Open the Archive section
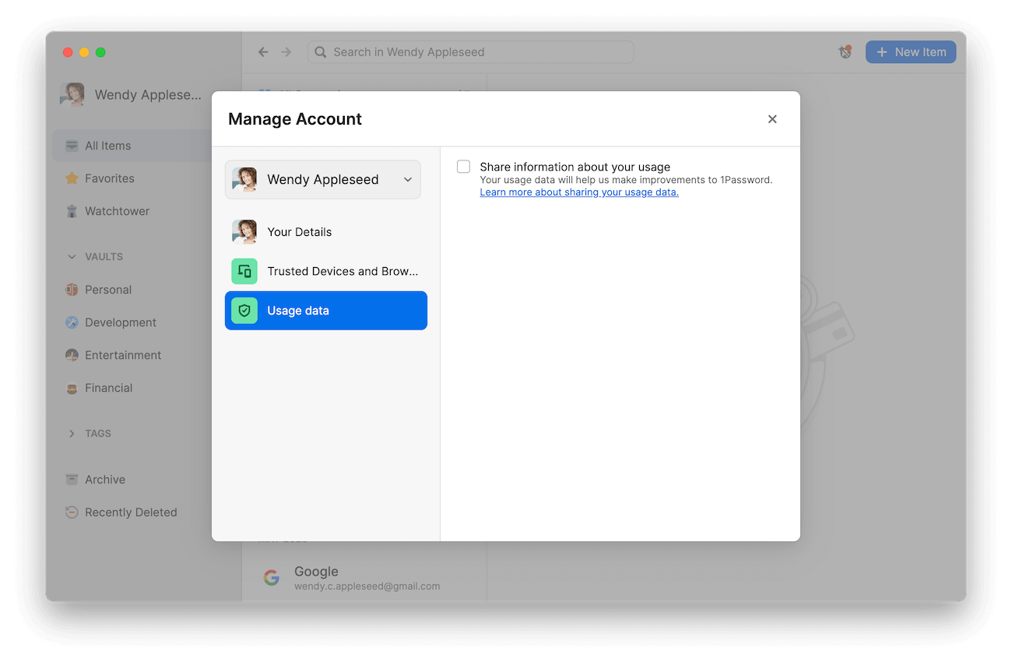The image size is (1012, 662). pyautogui.click(x=104, y=479)
